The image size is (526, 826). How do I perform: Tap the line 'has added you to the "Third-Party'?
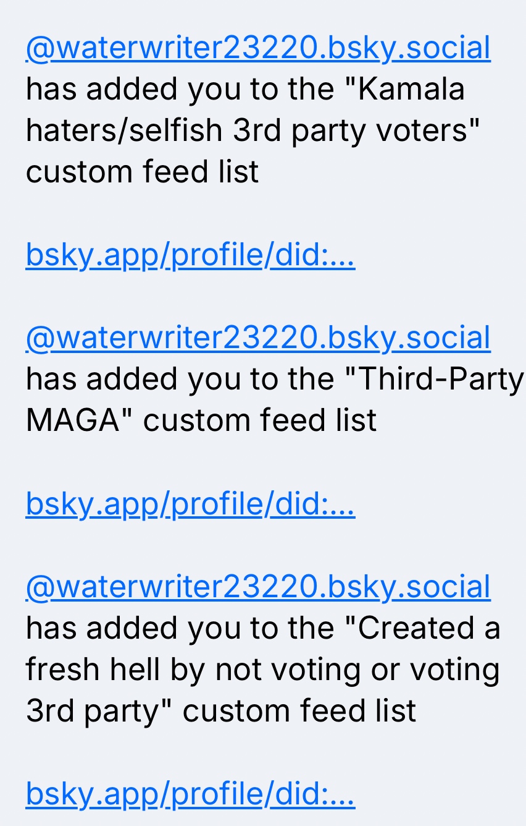point(275,379)
